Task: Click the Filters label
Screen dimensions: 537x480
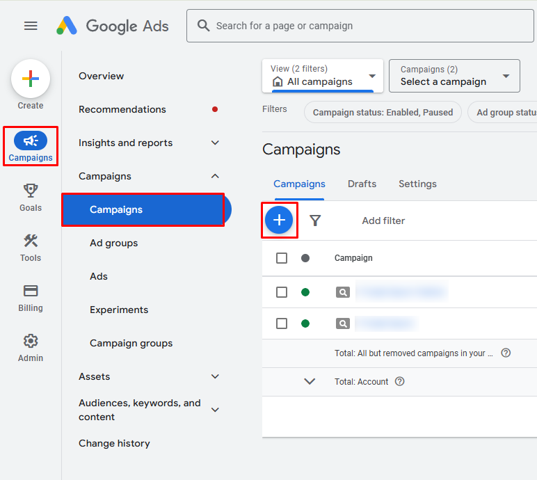Action: 274,109
